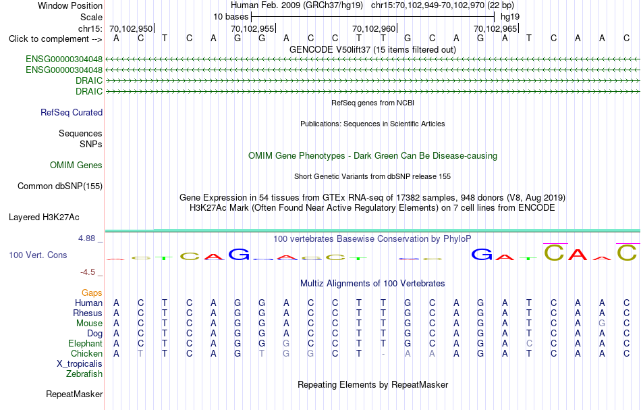Open the RefSeq Curated track label
The image size is (641, 410).
pos(72,113)
